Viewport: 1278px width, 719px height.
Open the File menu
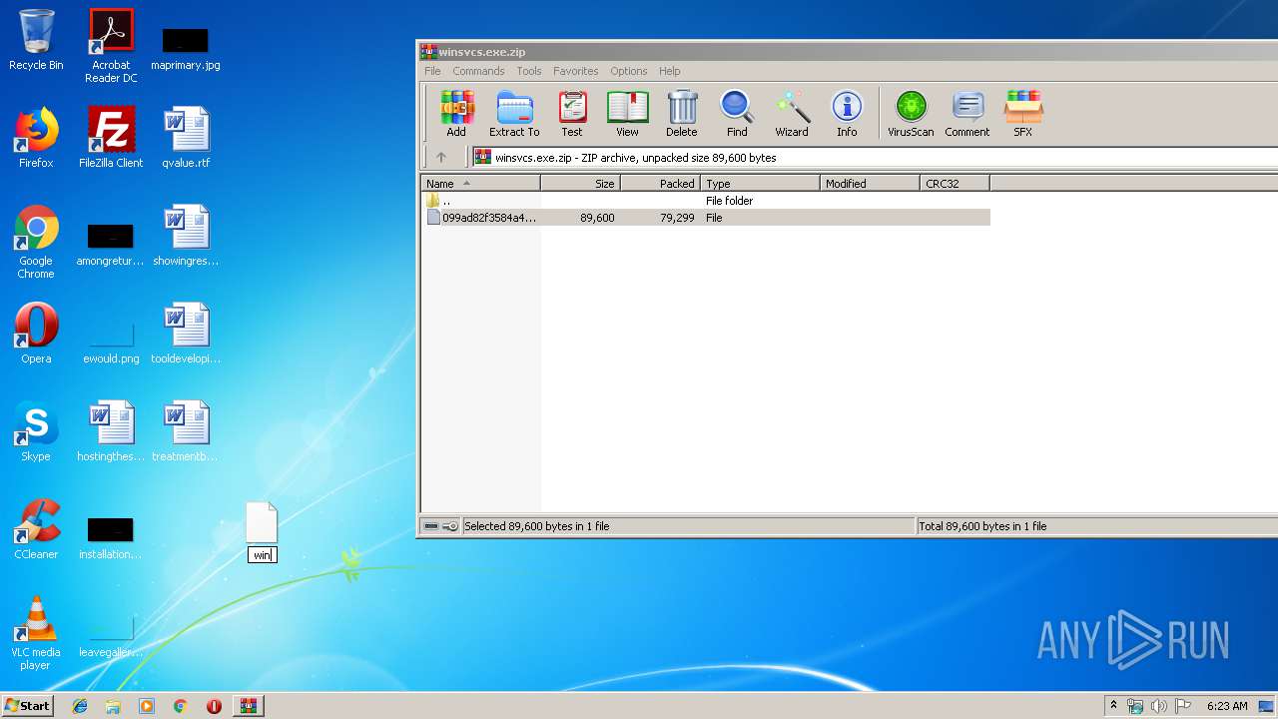432,71
